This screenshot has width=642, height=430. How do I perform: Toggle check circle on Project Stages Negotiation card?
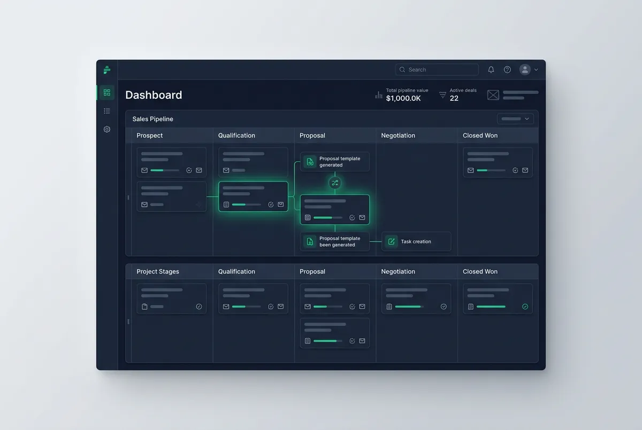(x=444, y=307)
